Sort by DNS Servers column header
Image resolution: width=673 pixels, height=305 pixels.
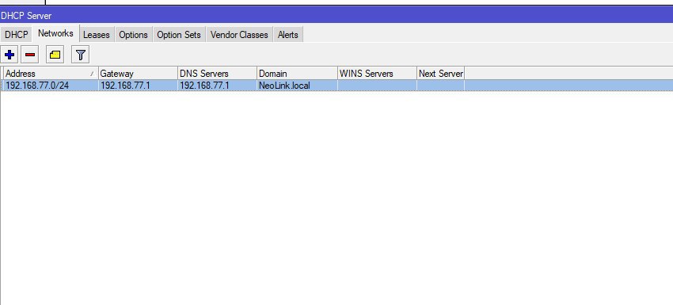coord(217,74)
